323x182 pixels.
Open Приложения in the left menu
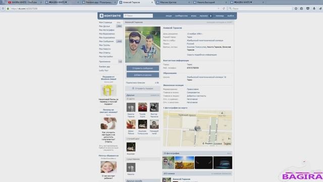click(104, 62)
